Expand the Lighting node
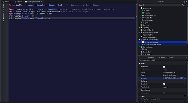 point(140,27)
